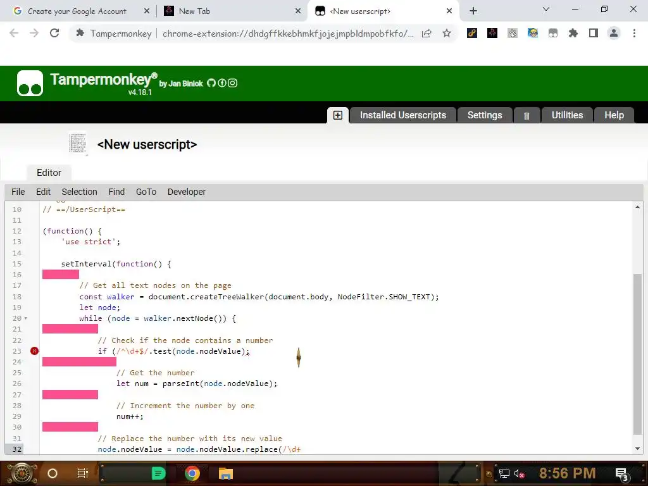
Task: Click the second dark extension icon in toolbar
Action: [x=492, y=33]
